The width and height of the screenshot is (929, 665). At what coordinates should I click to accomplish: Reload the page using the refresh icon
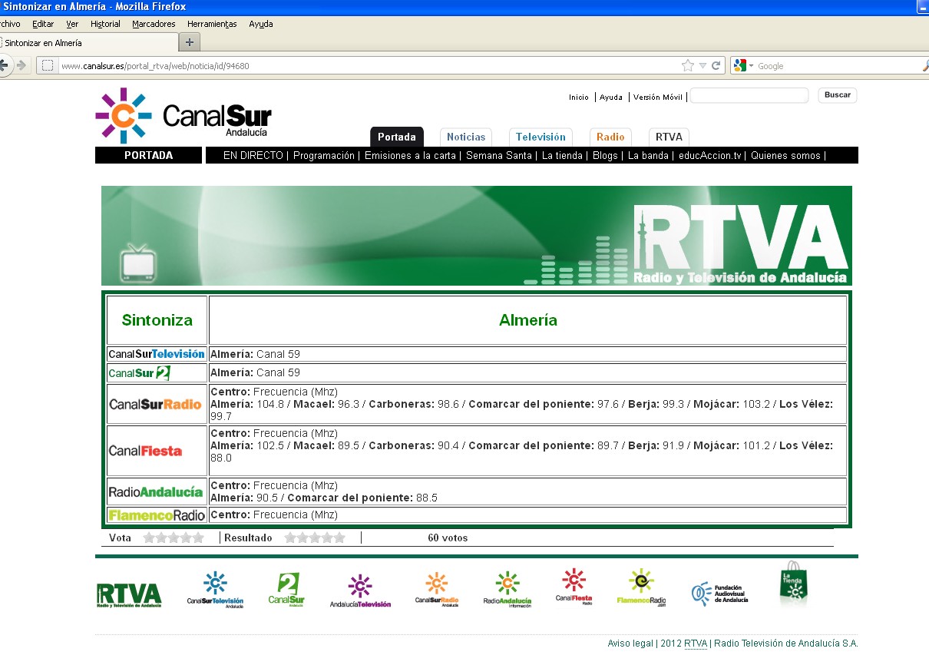(x=716, y=66)
